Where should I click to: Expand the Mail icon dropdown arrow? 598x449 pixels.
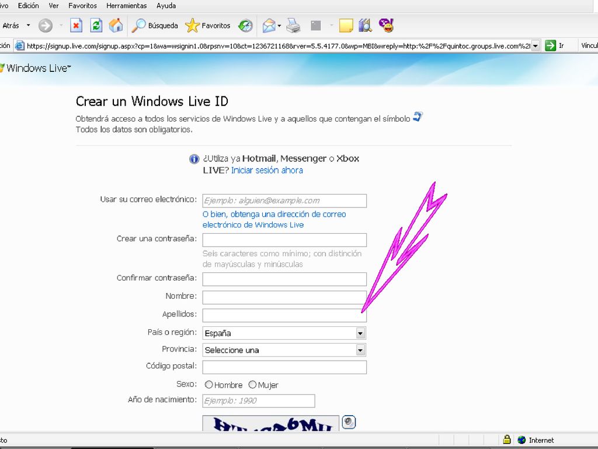pyautogui.click(x=279, y=26)
